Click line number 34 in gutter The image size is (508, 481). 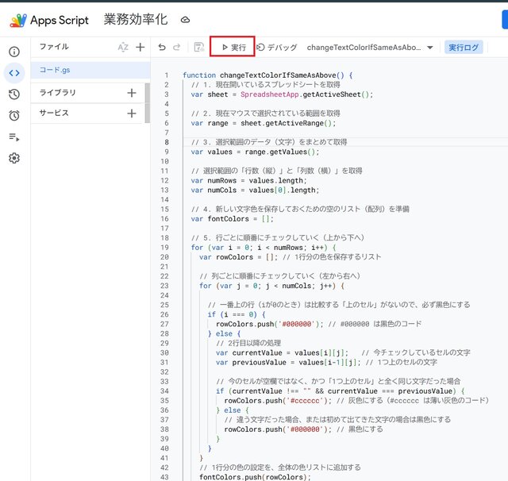point(164,391)
